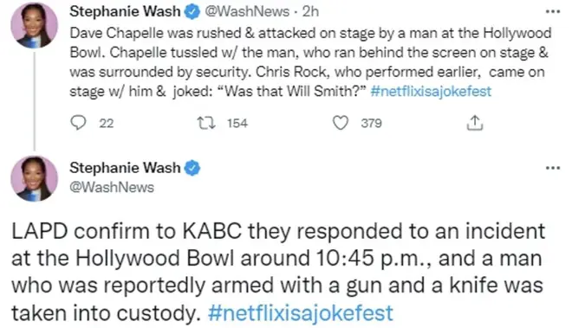This screenshot has width=572, height=328.
Task: Open three-dot menu on first tweet
Action: pos(553,12)
